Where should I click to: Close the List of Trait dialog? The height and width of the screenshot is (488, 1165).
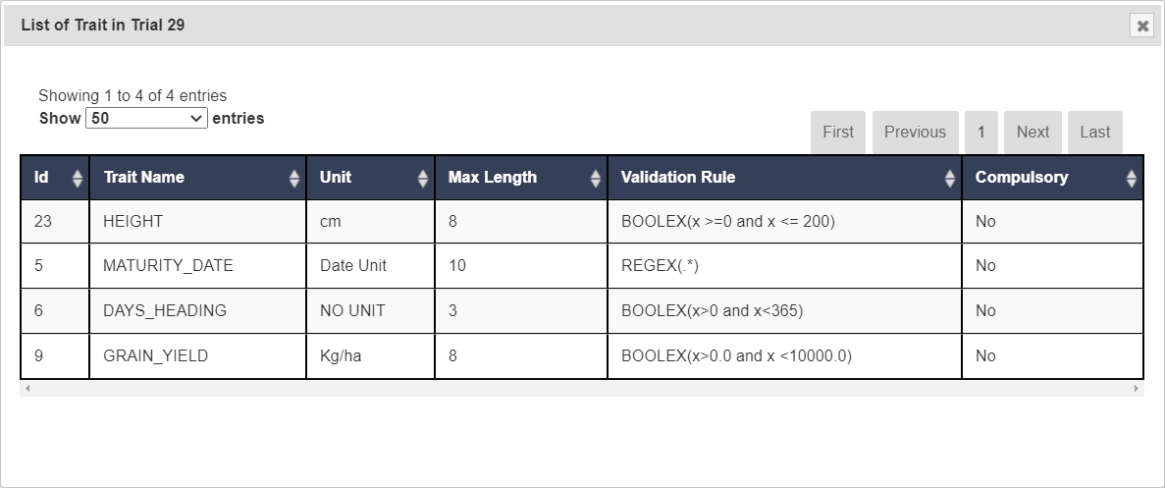1142,27
